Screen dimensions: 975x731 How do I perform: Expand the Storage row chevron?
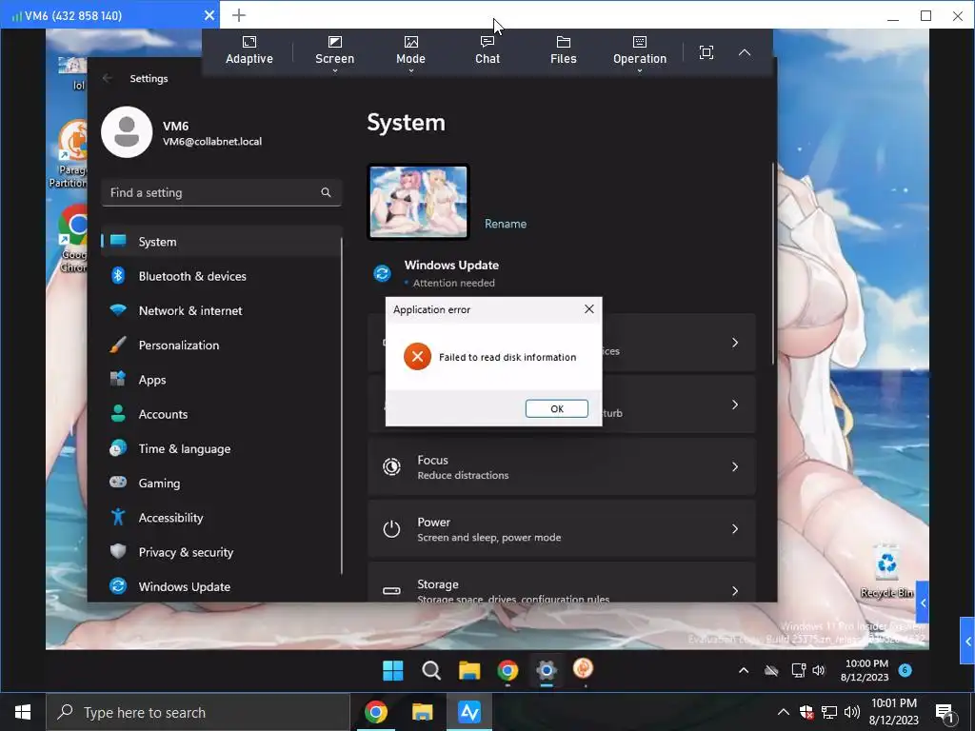(x=735, y=590)
